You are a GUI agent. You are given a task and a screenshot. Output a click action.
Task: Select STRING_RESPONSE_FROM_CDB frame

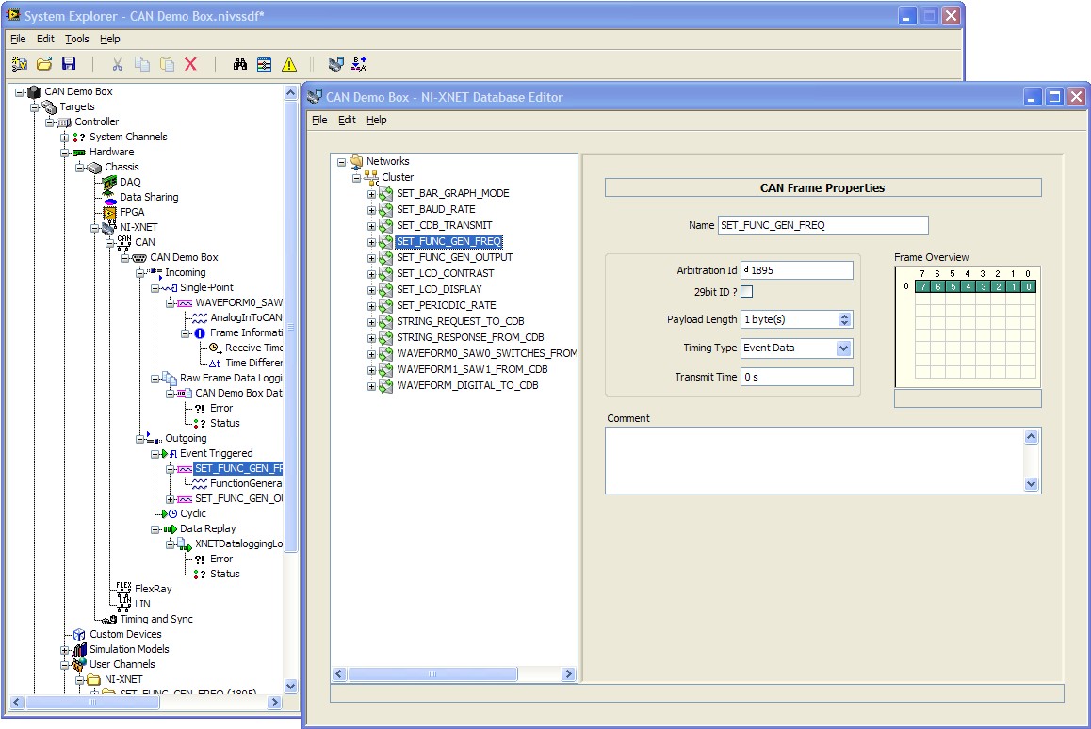tap(470, 337)
